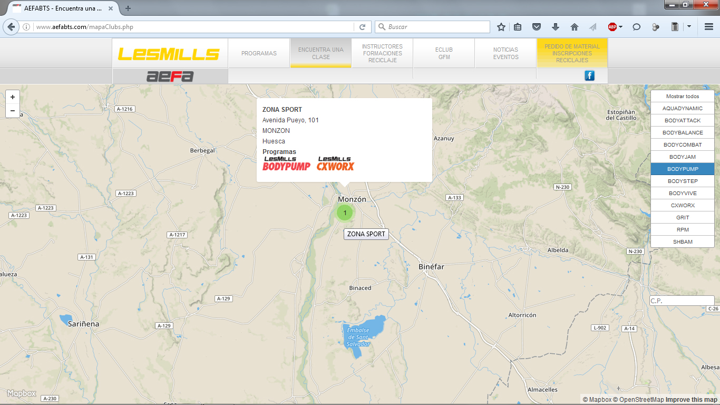Click the paper plane send icon
The image size is (720, 405).
point(593,27)
